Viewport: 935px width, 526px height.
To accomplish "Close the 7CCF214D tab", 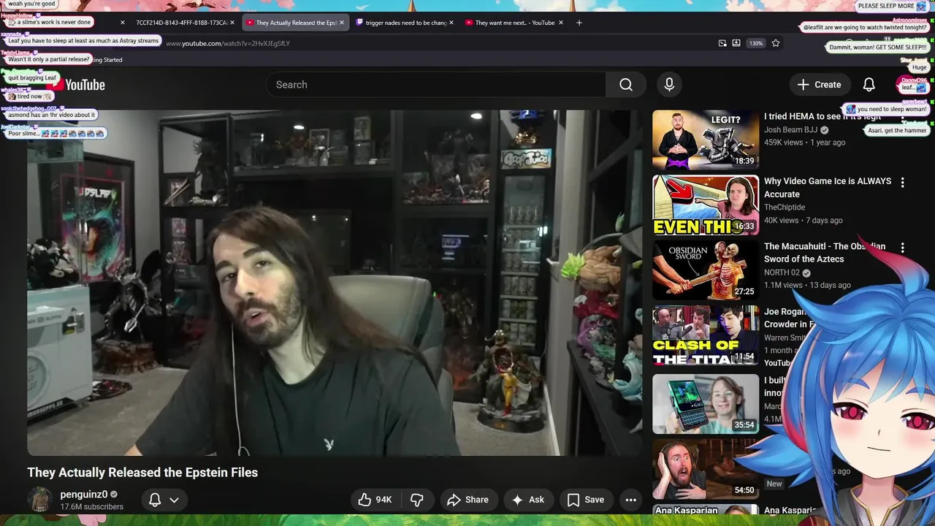I will (x=232, y=23).
